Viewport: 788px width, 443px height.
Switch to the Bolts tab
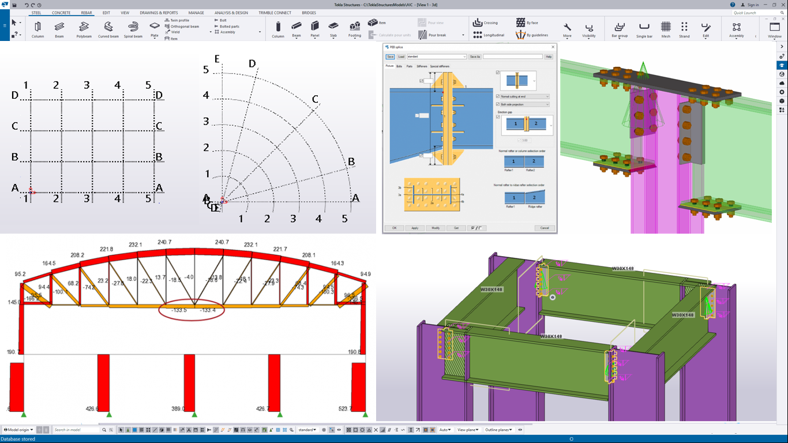point(399,66)
